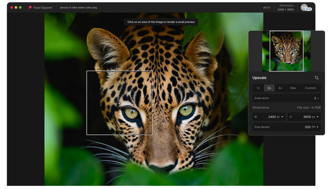Select the 2x upscale option
This screenshot has height=189, width=331.
point(269,88)
